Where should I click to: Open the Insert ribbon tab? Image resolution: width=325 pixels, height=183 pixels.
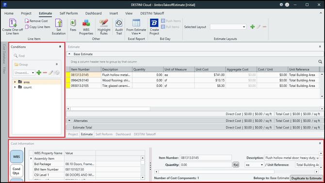coord(114,13)
